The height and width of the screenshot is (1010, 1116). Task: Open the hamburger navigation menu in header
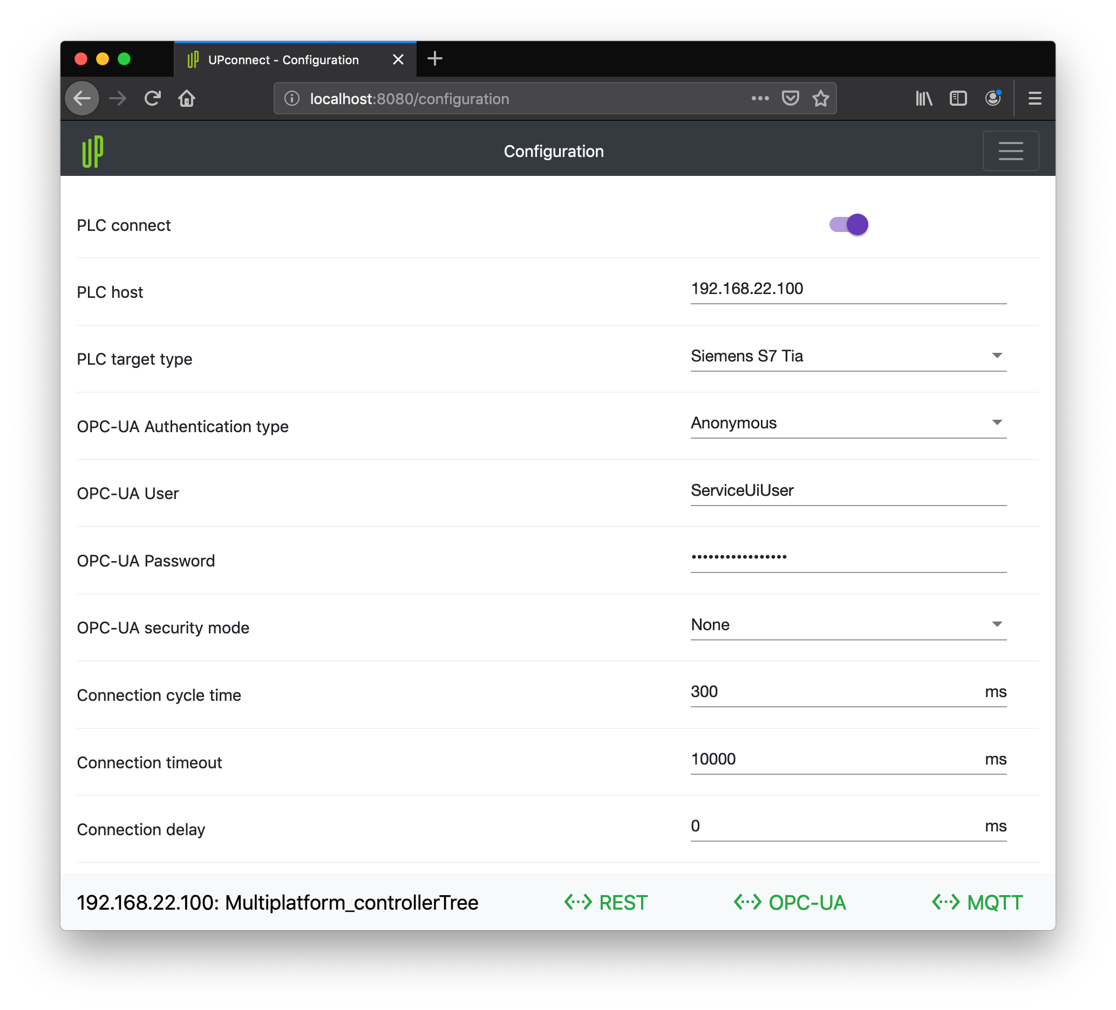(x=1010, y=151)
